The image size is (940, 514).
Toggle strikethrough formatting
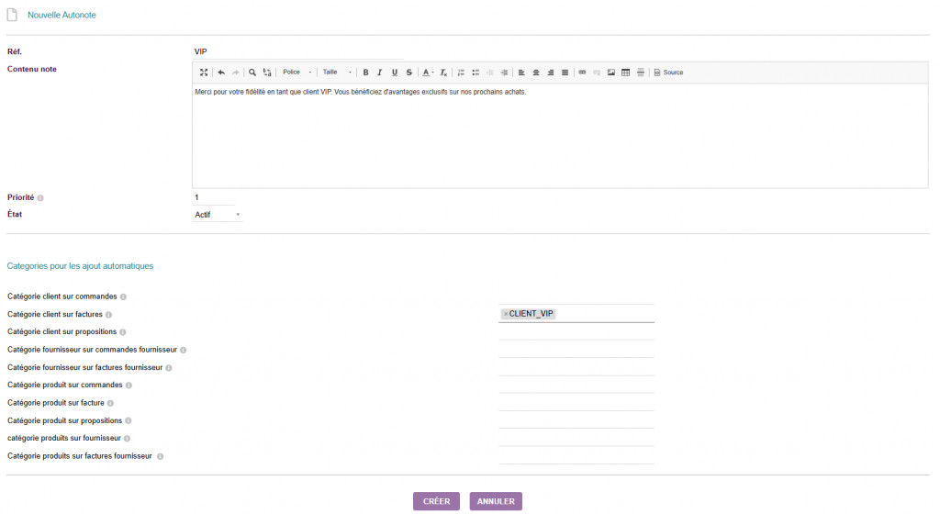pos(408,73)
